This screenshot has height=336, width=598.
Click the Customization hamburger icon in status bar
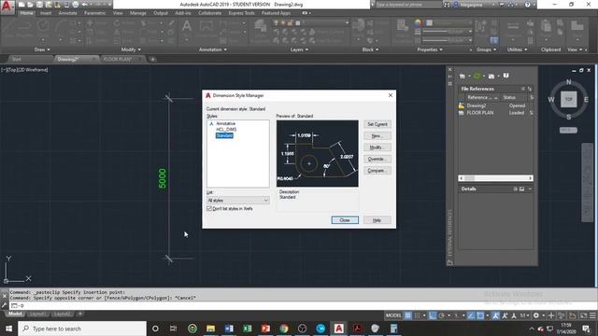(592, 315)
